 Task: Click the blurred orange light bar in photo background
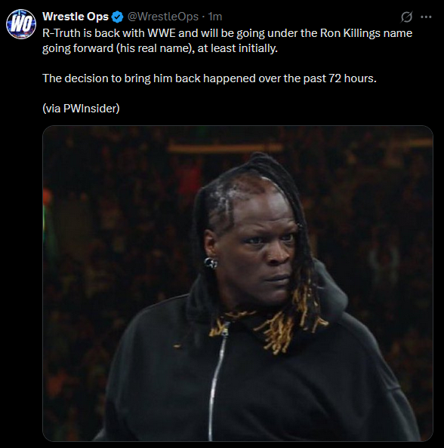click(225, 148)
